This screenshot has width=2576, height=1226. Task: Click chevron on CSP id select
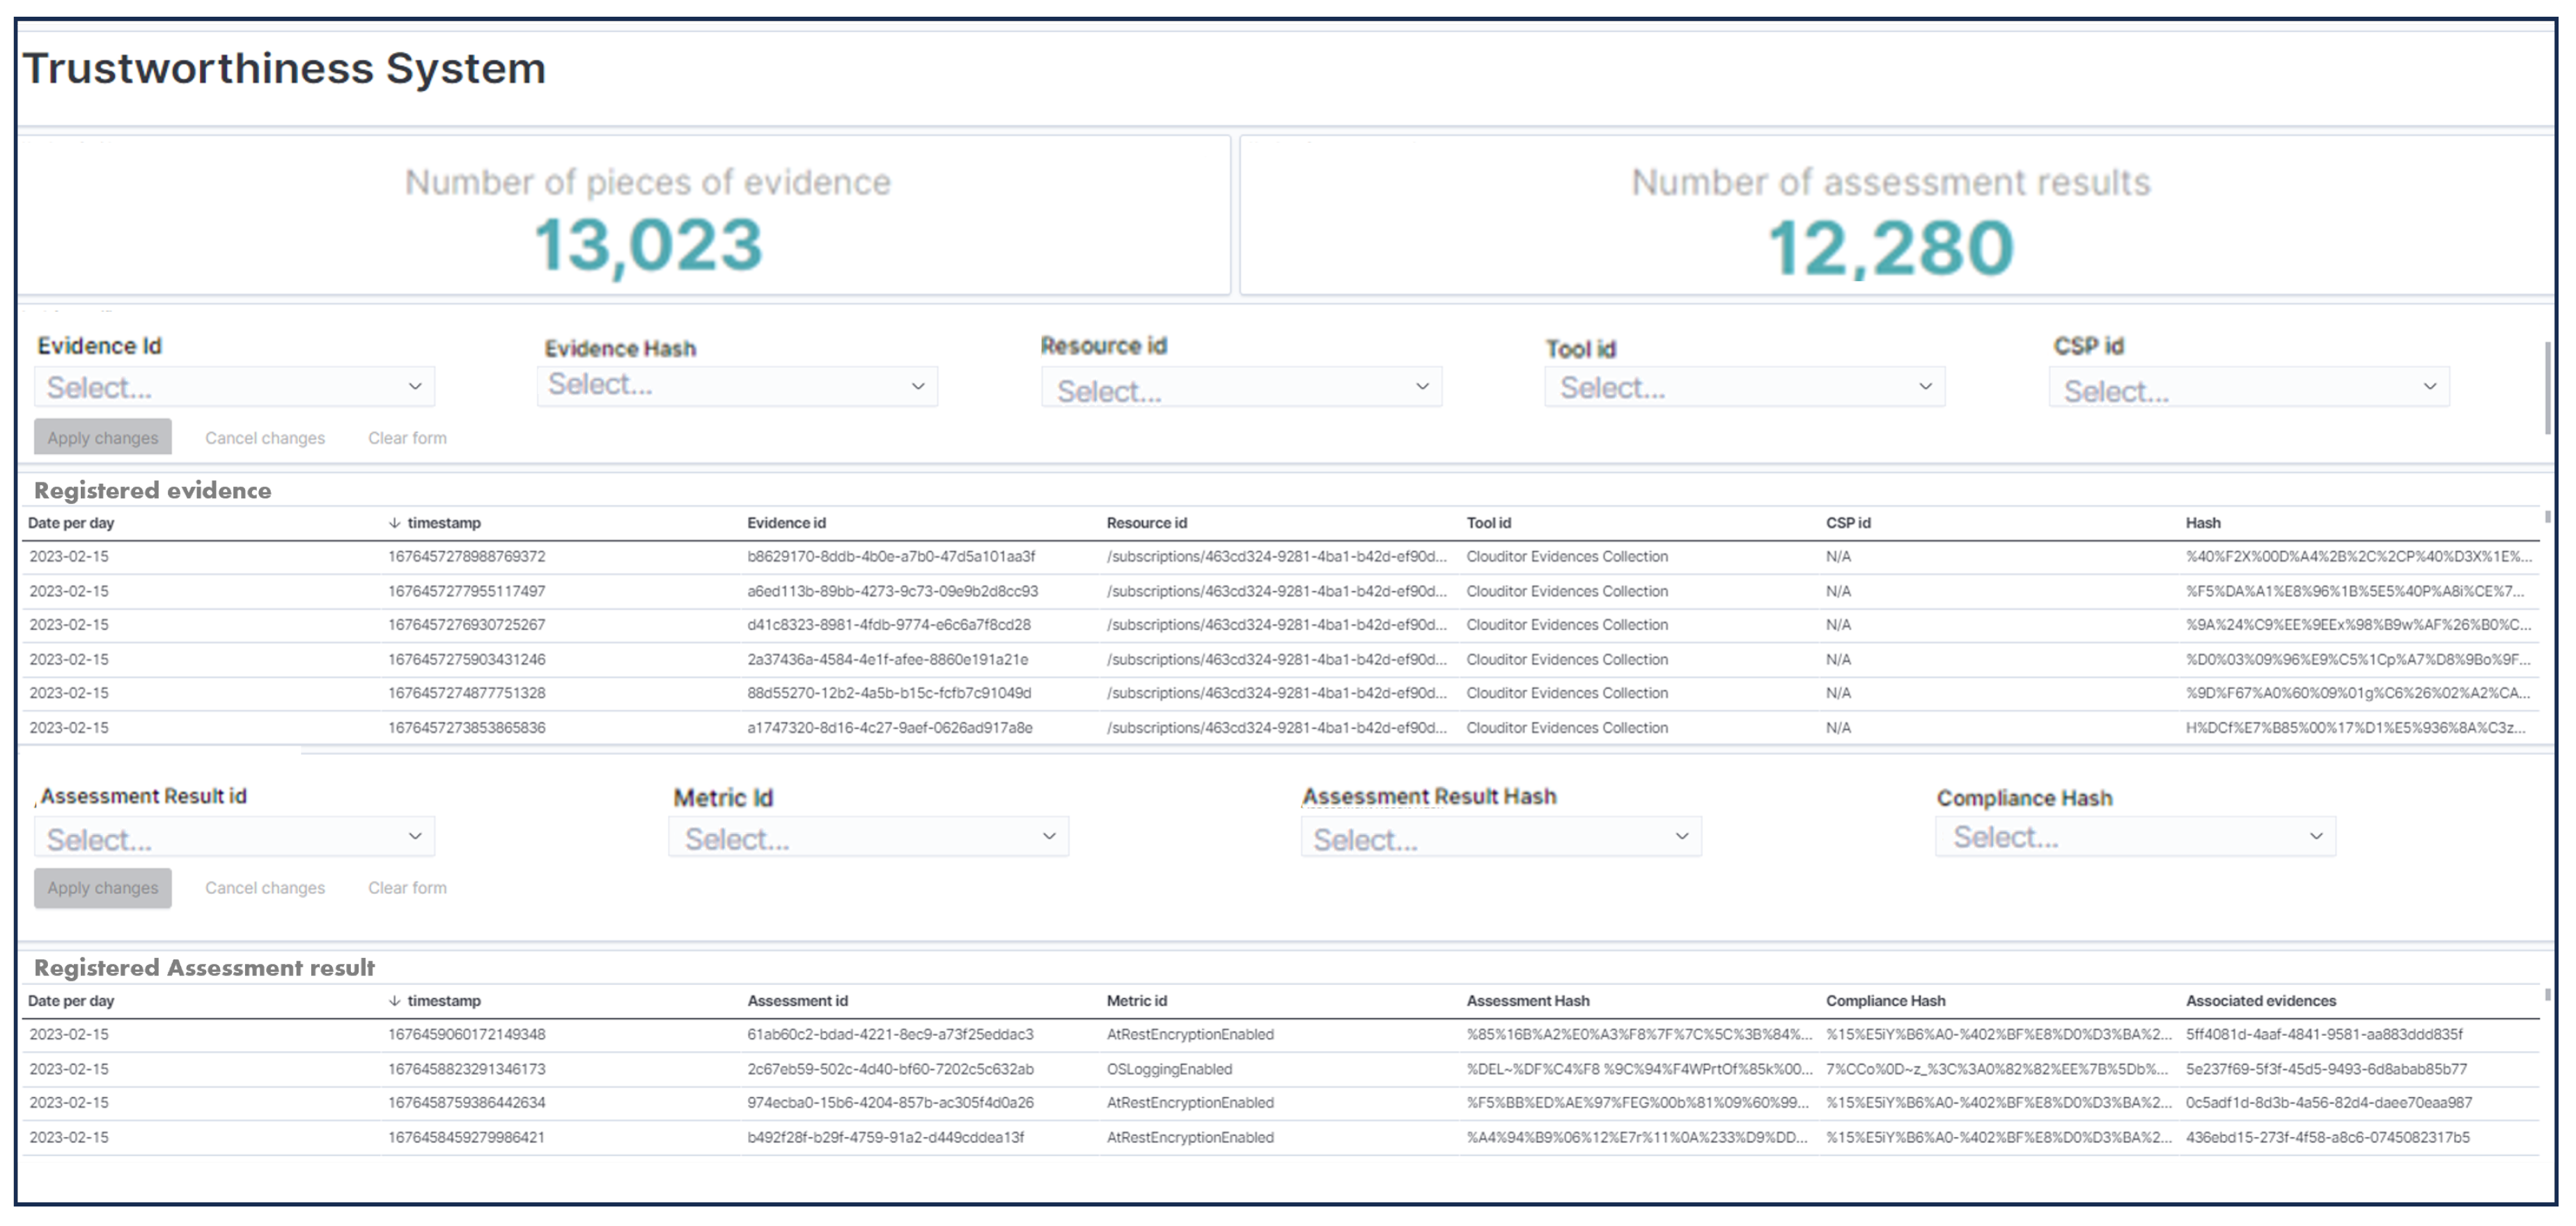point(2429,387)
